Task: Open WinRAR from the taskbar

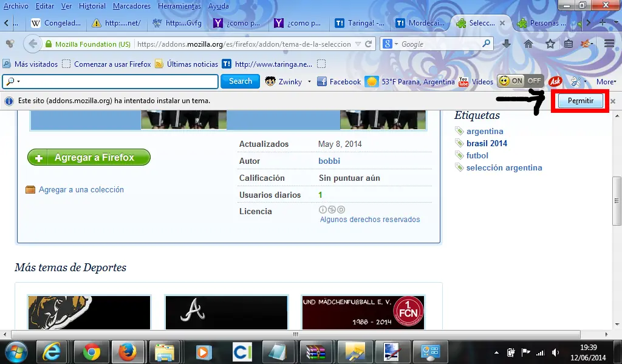Action: point(316,352)
